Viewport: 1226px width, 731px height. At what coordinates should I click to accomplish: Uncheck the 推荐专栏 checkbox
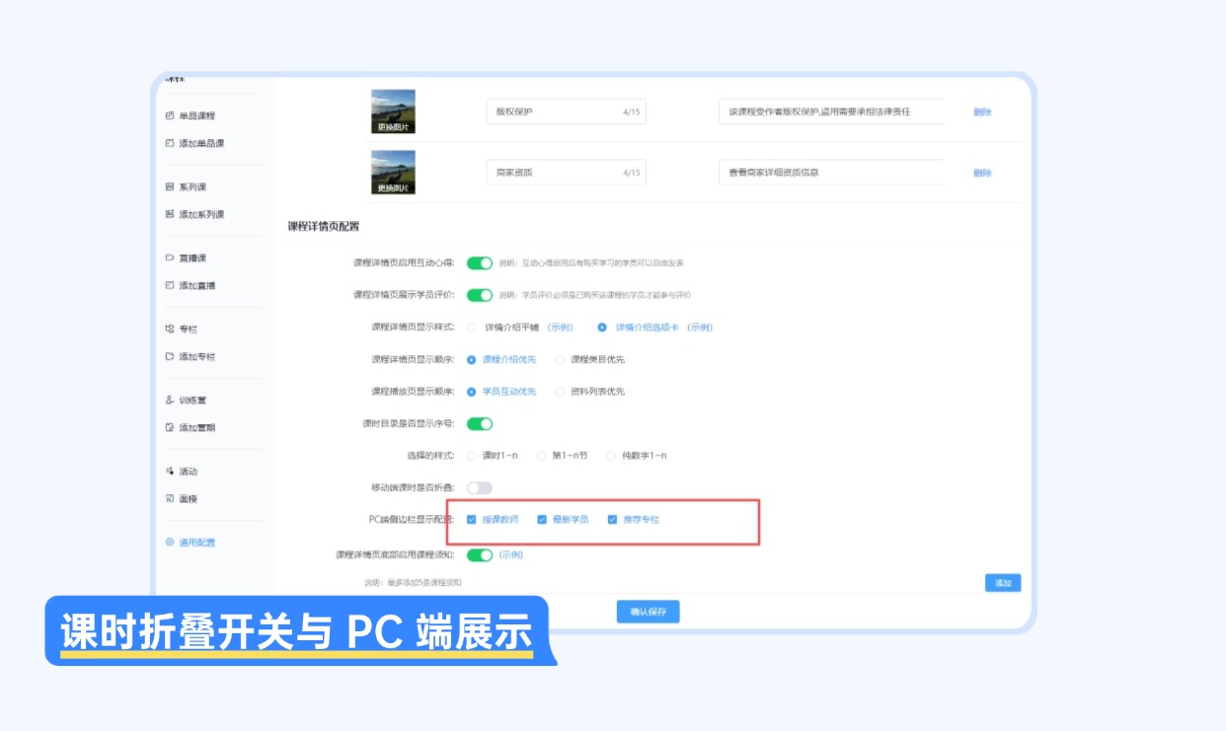(x=612, y=520)
